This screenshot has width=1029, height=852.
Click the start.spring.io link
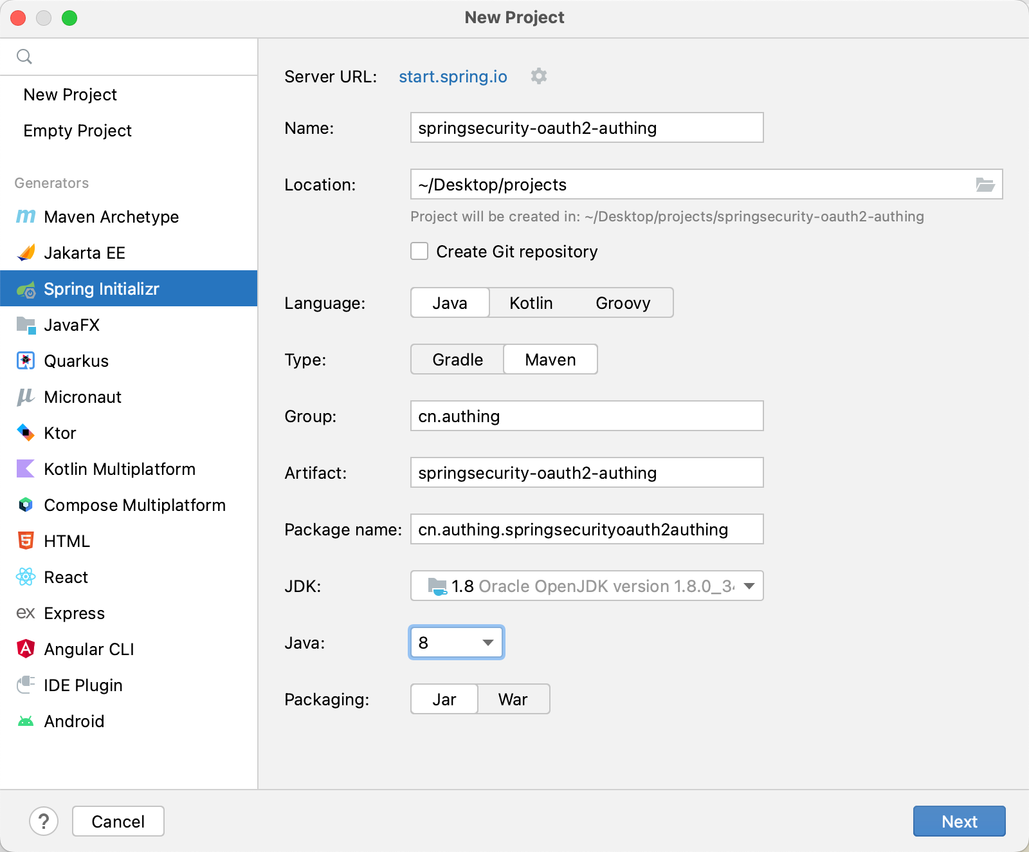click(x=452, y=77)
